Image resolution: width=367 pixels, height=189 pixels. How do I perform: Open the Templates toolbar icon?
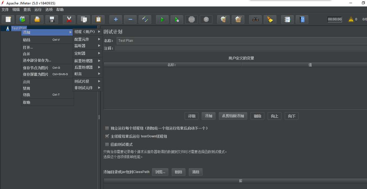point(22,19)
